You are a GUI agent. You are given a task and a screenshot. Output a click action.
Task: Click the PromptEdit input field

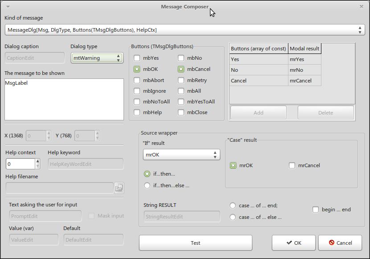[x=45, y=216]
